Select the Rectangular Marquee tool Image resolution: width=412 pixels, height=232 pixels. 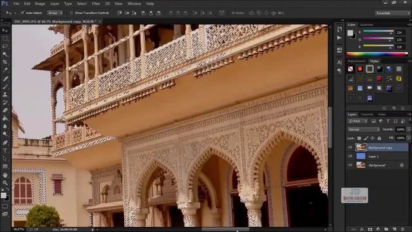(x=5, y=39)
